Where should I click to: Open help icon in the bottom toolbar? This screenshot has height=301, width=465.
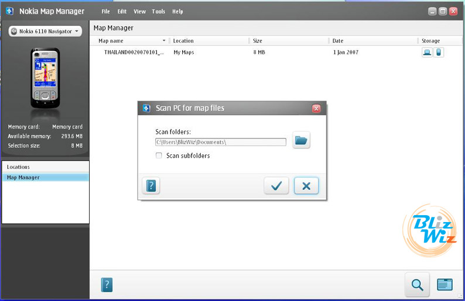coord(107,285)
